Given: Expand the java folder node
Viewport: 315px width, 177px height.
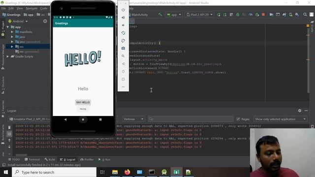Looking at the screenshot, I should [12, 37].
